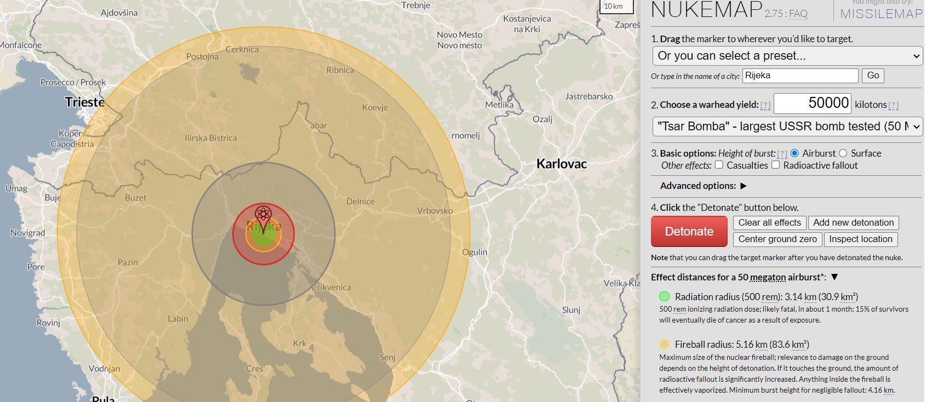The image size is (926, 402).
Task: Click the city name input containing Rijeka
Action: [x=800, y=76]
